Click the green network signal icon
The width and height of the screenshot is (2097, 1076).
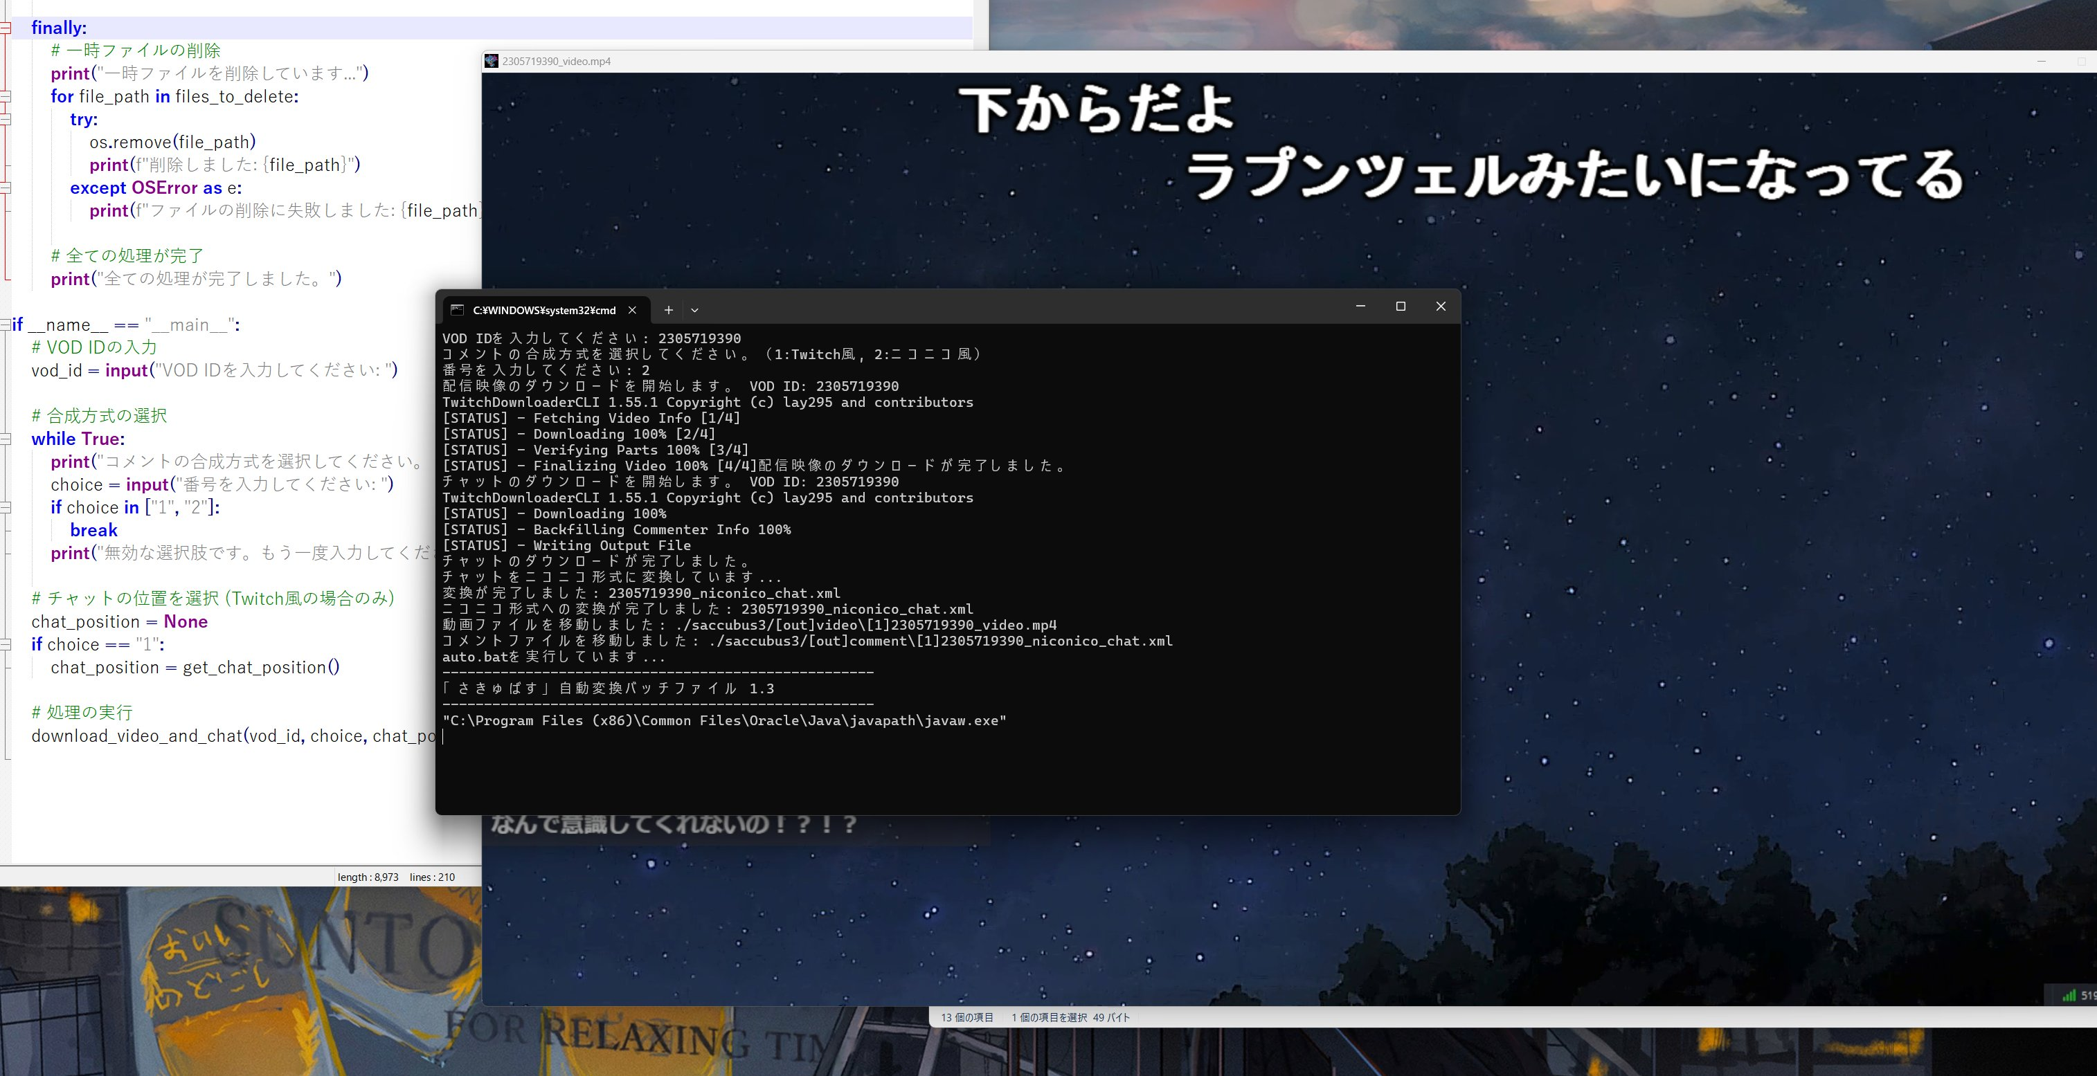point(2069,996)
